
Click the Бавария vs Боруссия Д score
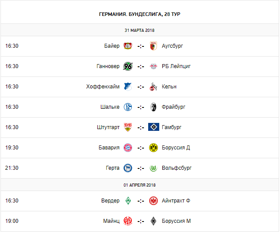[x=141, y=148]
